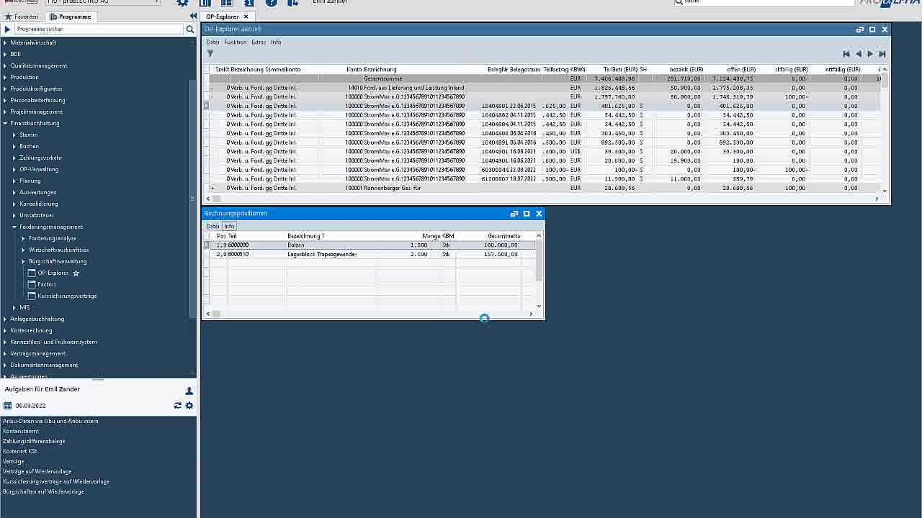Viewport: 922px width, 518px height.
Task: Open Kurssicherungsverträge program entry
Action: 67,296
